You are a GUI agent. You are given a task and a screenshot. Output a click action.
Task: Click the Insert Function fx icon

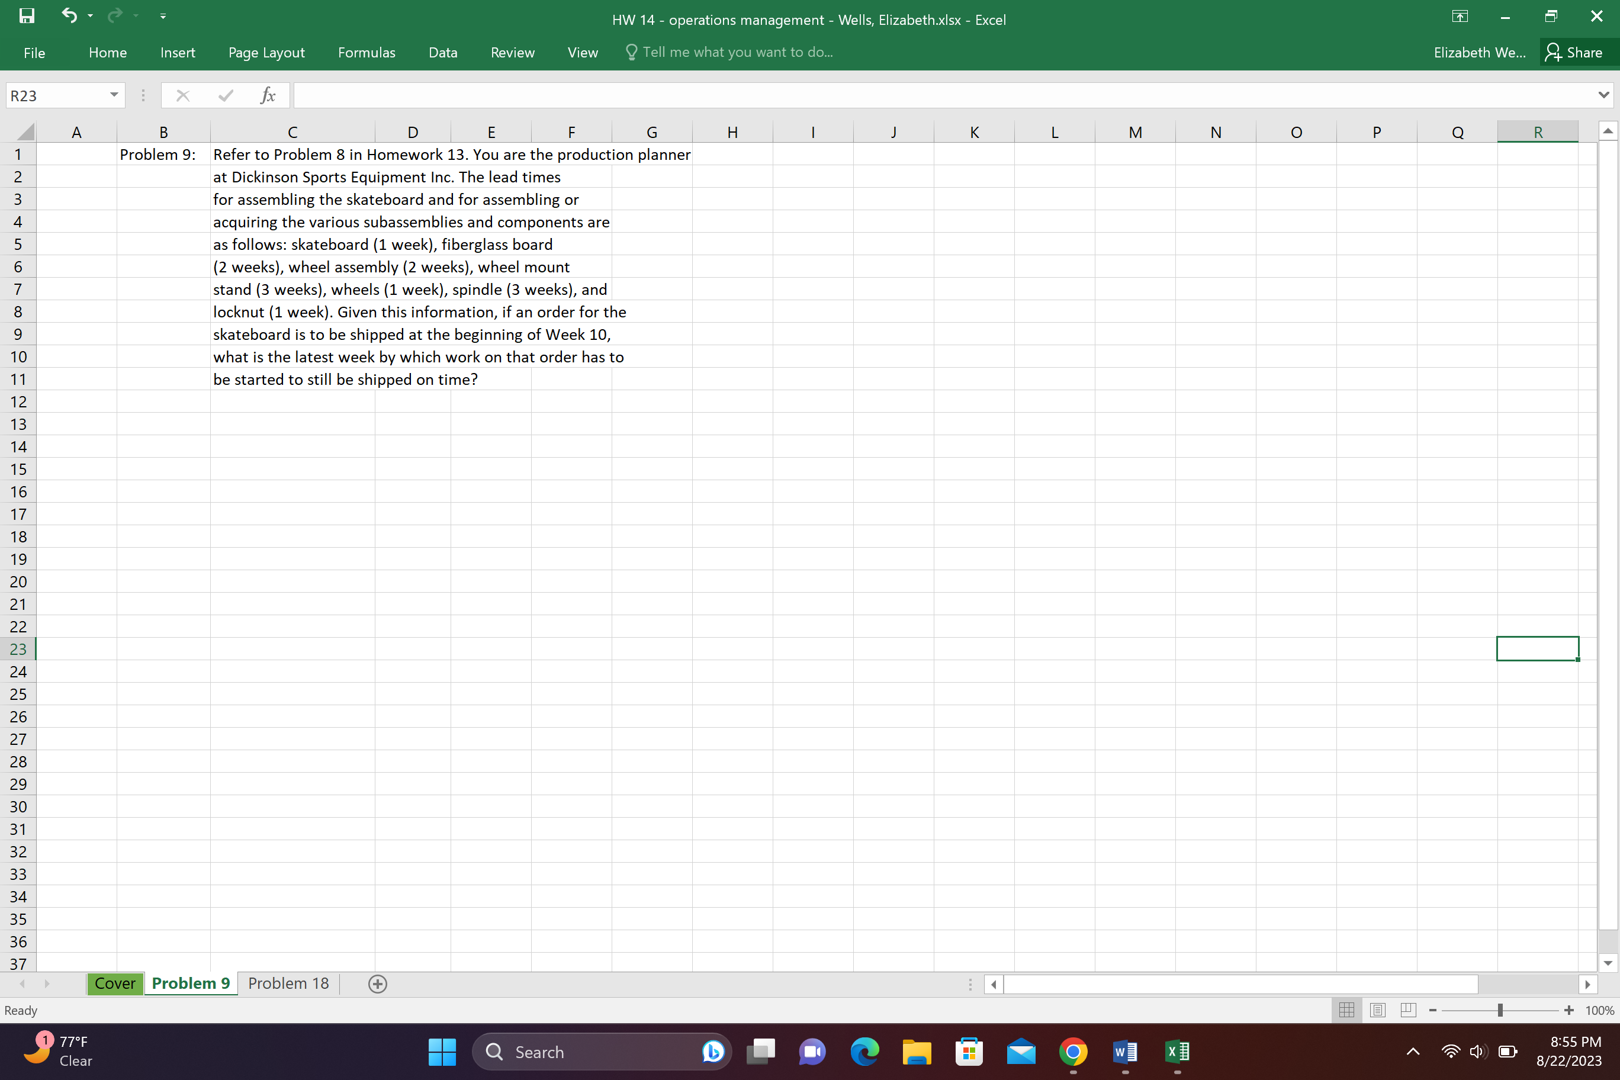coord(268,96)
